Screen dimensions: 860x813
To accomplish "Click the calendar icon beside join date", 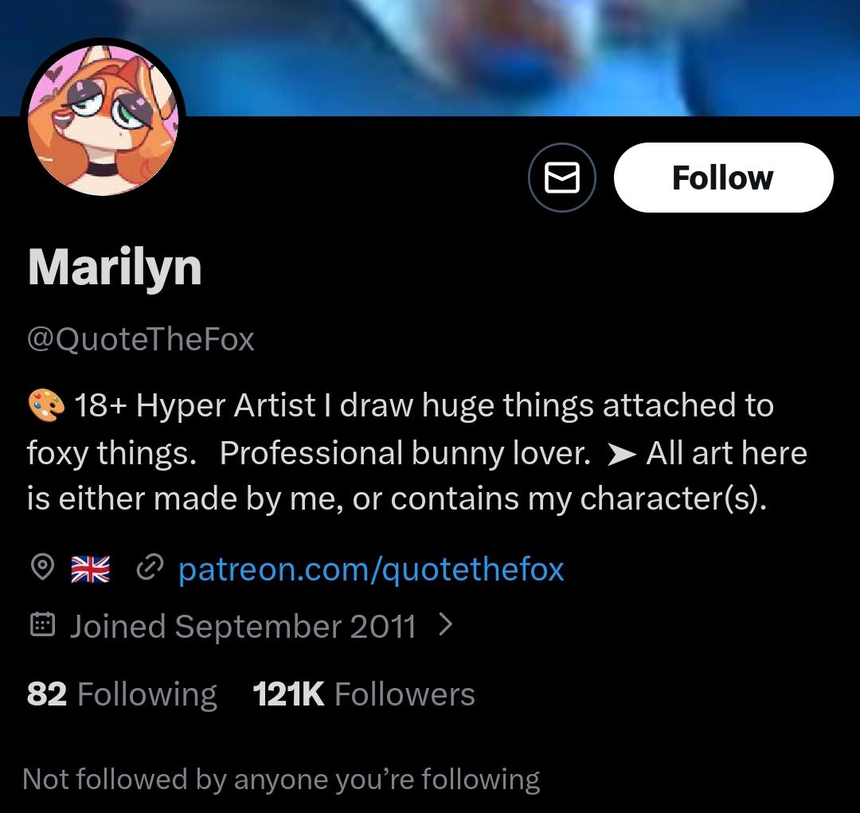I will click(41, 626).
